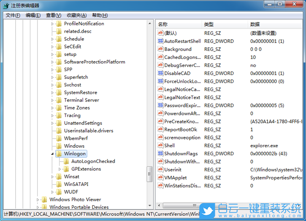Click the 0x0000002b (43) data value
Screen dimensions: 306x221
tap(268, 154)
